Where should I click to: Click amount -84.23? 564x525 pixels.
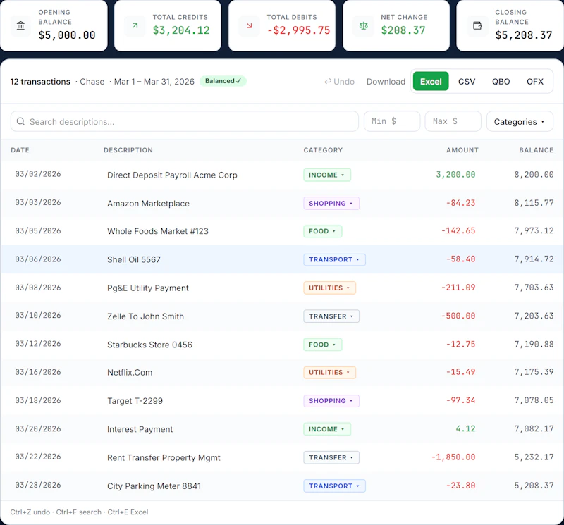pos(461,203)
